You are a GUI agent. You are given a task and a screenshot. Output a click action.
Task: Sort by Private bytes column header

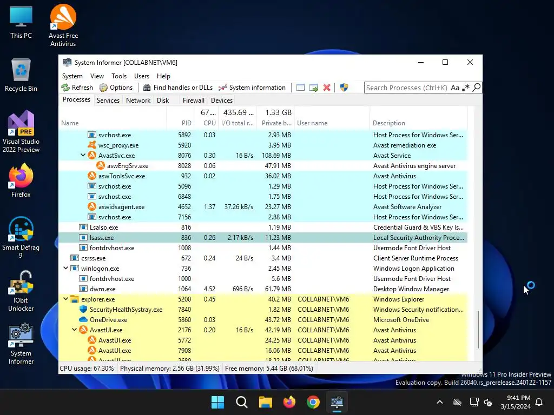click(x=275, y=123)
